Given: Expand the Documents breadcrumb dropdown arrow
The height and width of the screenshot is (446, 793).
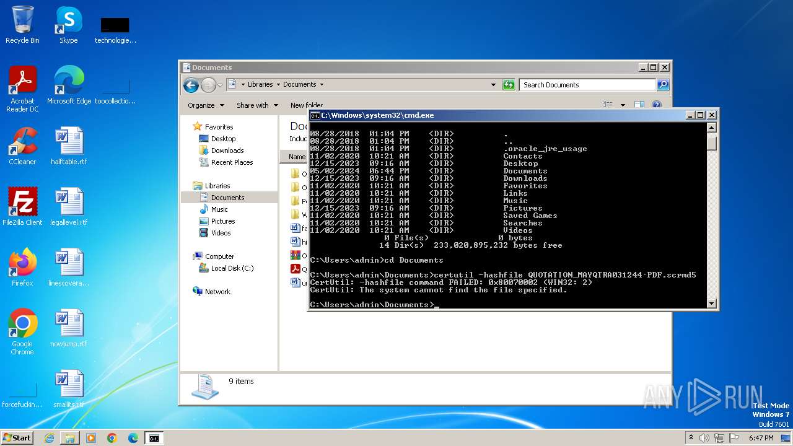Looking at the screenshot, I should pyautogui.click(x=321, y=84).
